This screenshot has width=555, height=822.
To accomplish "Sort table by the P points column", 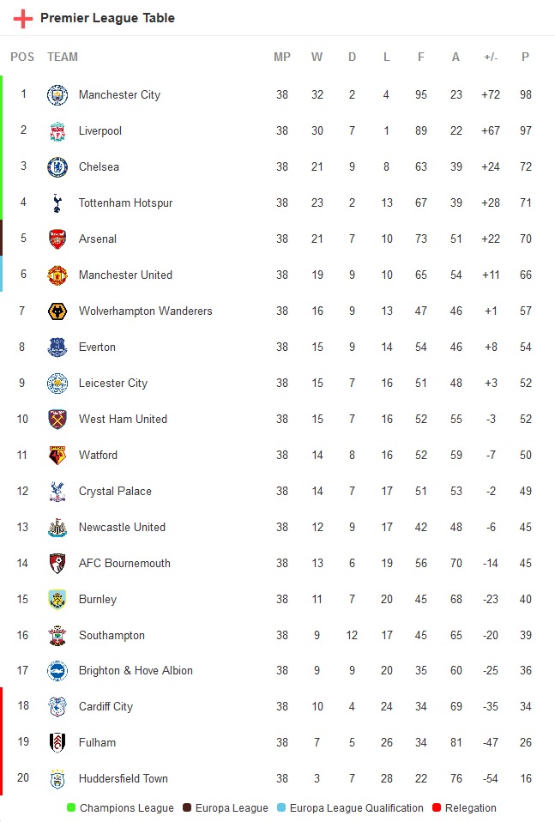I will 525,57.
